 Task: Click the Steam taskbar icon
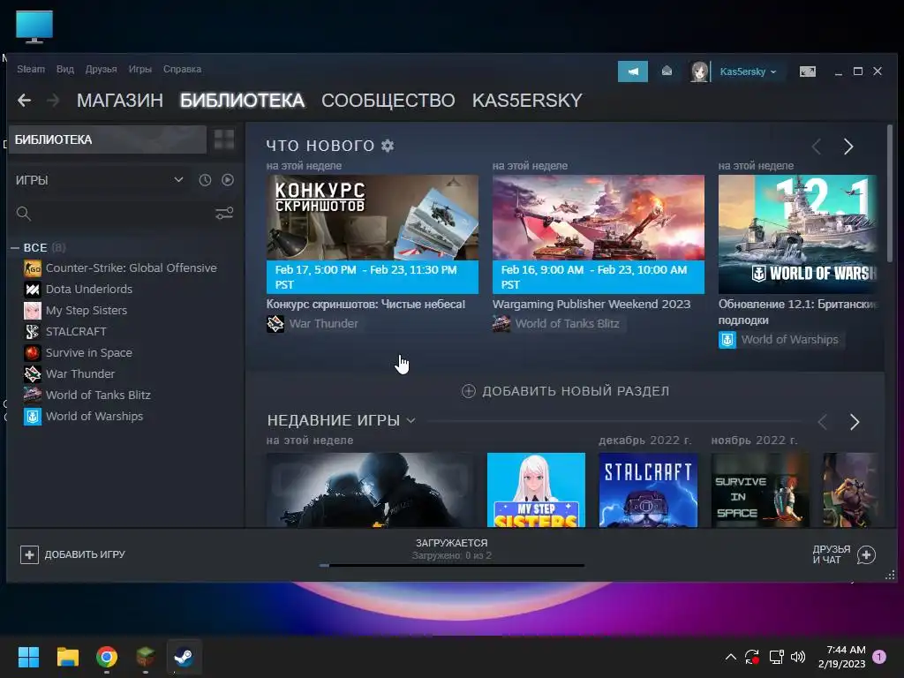click(x=184, y=657)
